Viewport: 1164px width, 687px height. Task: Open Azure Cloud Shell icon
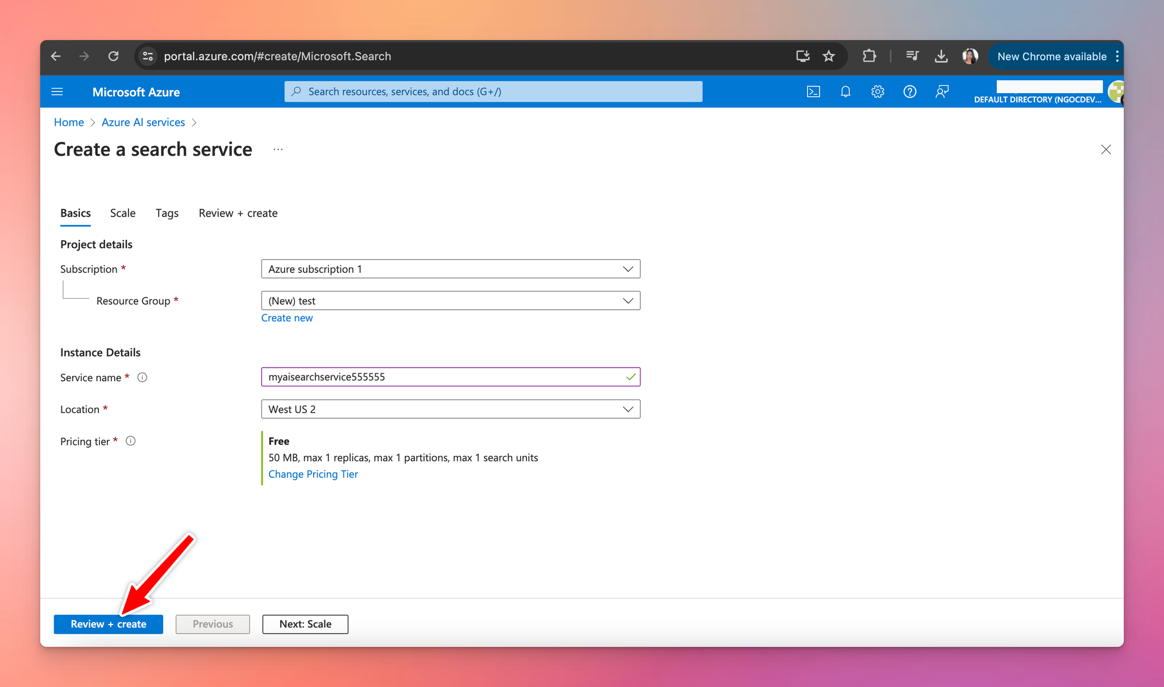tap(813, 91)
